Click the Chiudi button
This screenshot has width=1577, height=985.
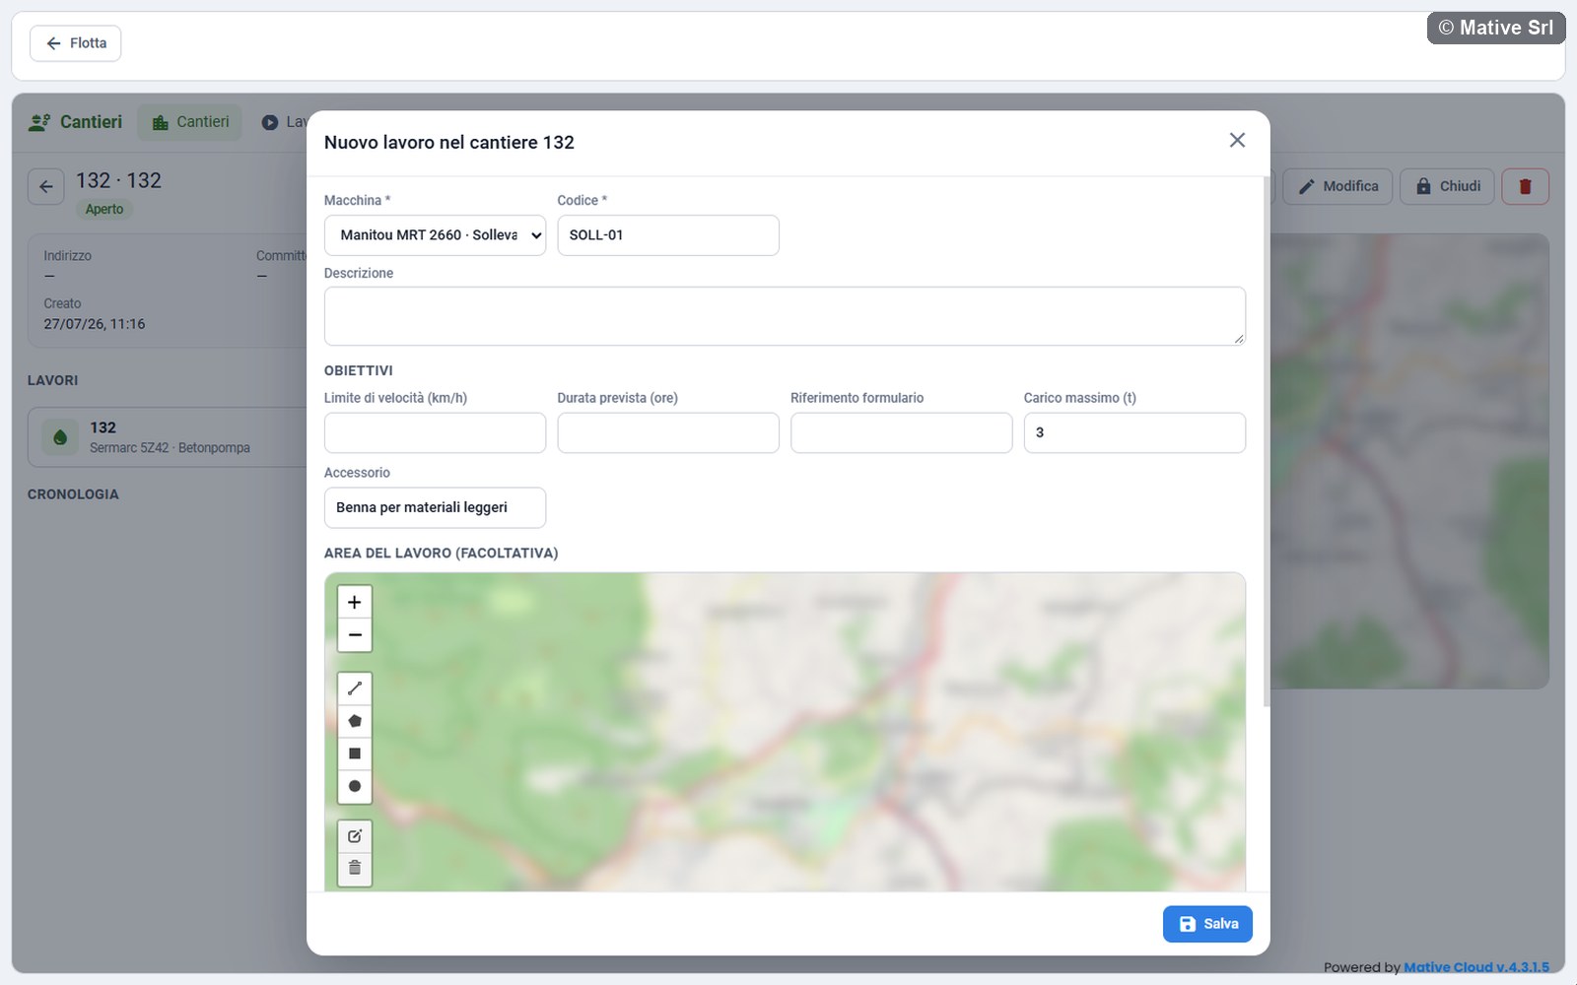coord(1447,186)
